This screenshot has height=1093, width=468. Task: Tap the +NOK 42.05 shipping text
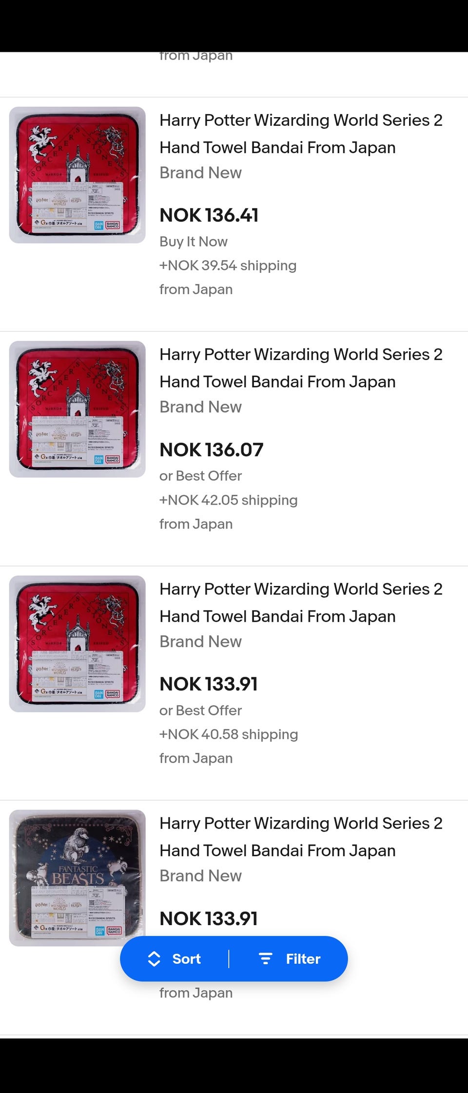point(228,500)
